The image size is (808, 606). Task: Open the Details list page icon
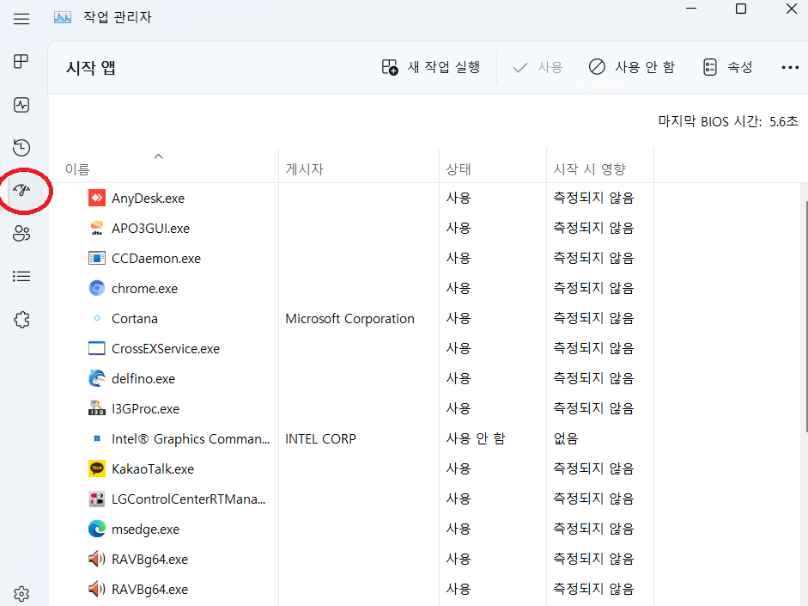(21, 277)
